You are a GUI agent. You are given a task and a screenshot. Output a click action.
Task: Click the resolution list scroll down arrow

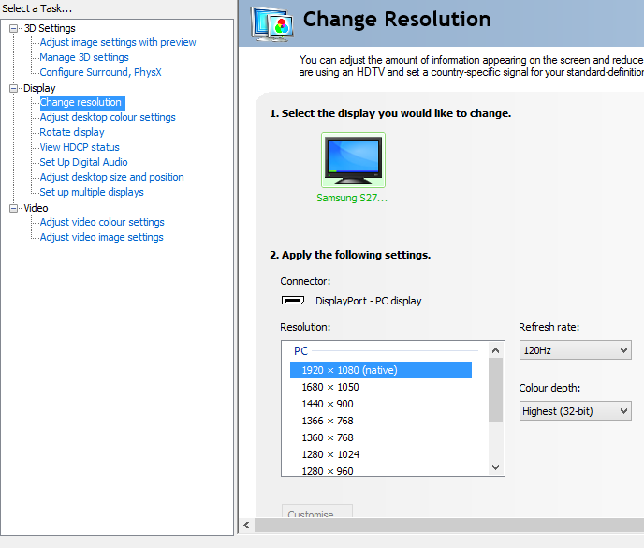point(496,467)
